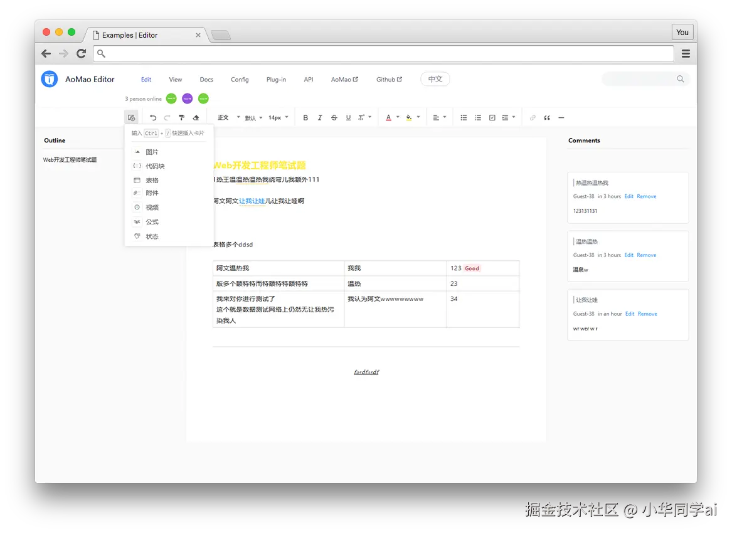Open the text alignment dropdown
Image resolution: width=732 pixels, height=533 pixels.
[x=439, y=118]
